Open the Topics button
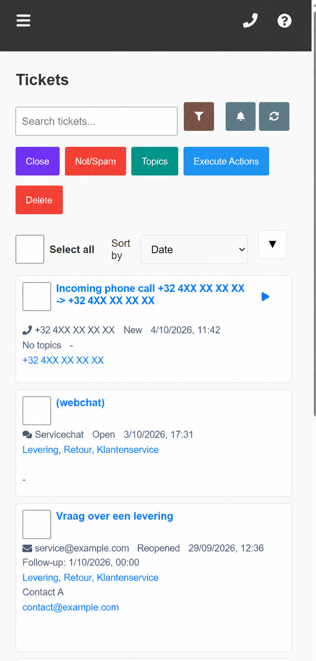 pos(155,161)
